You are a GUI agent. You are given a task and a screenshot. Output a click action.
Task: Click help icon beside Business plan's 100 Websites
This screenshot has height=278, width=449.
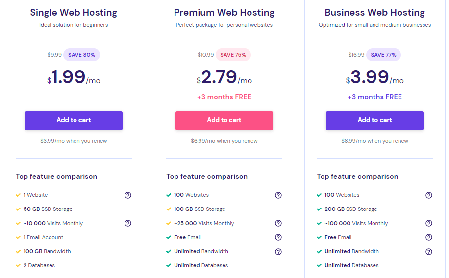point(429,195)
